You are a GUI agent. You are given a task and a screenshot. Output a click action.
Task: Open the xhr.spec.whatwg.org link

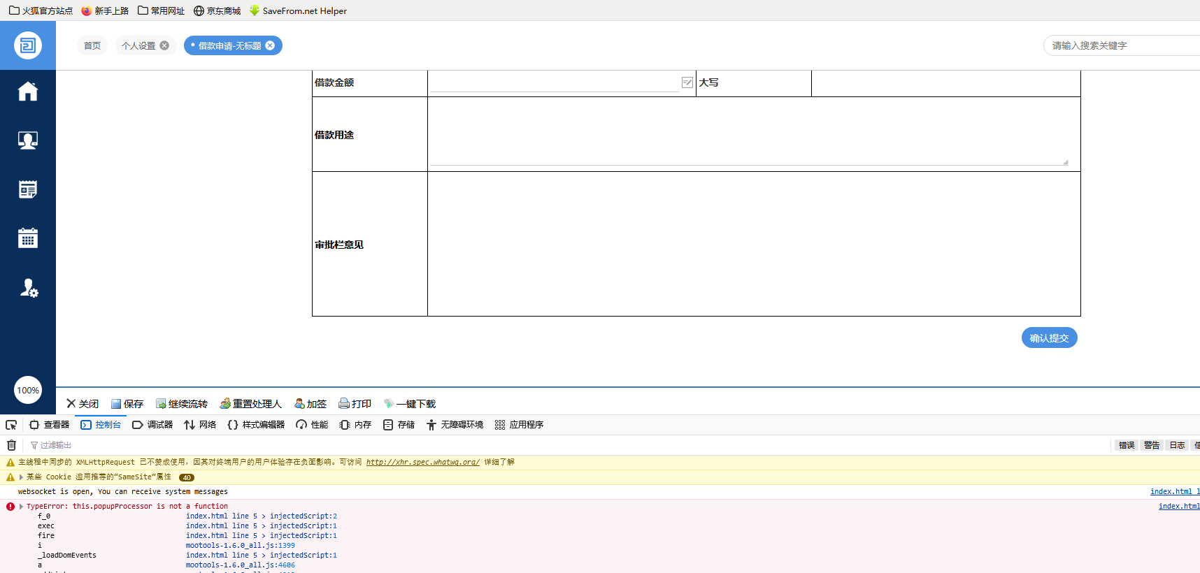(422, 463)
